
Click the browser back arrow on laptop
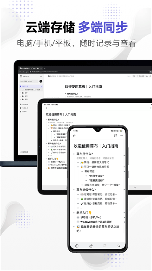click(x=20, y=72)
